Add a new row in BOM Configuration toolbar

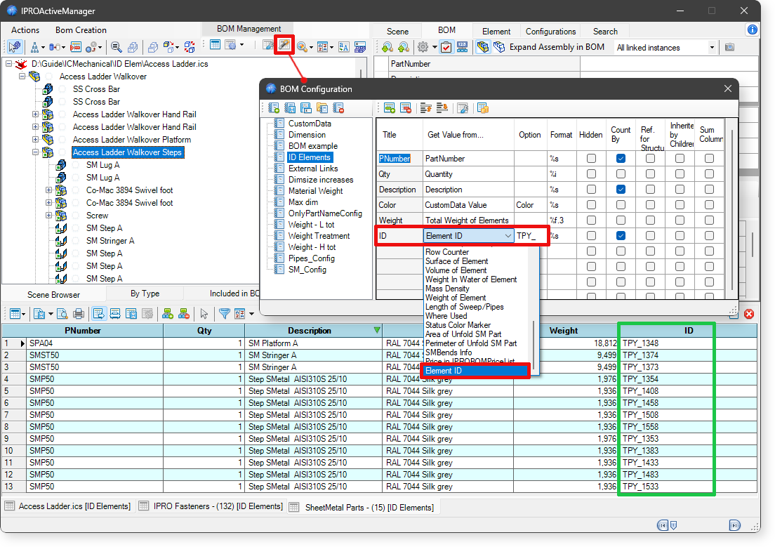(x=389, y=108)
